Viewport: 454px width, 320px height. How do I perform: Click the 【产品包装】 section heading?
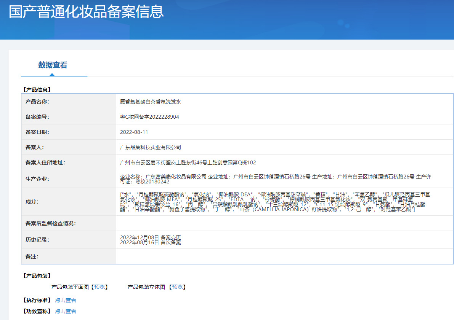(37, 276)
